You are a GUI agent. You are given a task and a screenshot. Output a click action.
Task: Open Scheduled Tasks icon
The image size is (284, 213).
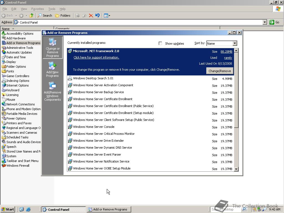(x=4, y=137)
